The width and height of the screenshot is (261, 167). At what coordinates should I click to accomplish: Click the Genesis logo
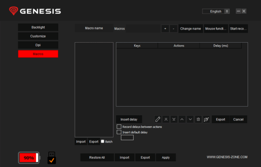point(35,11)
